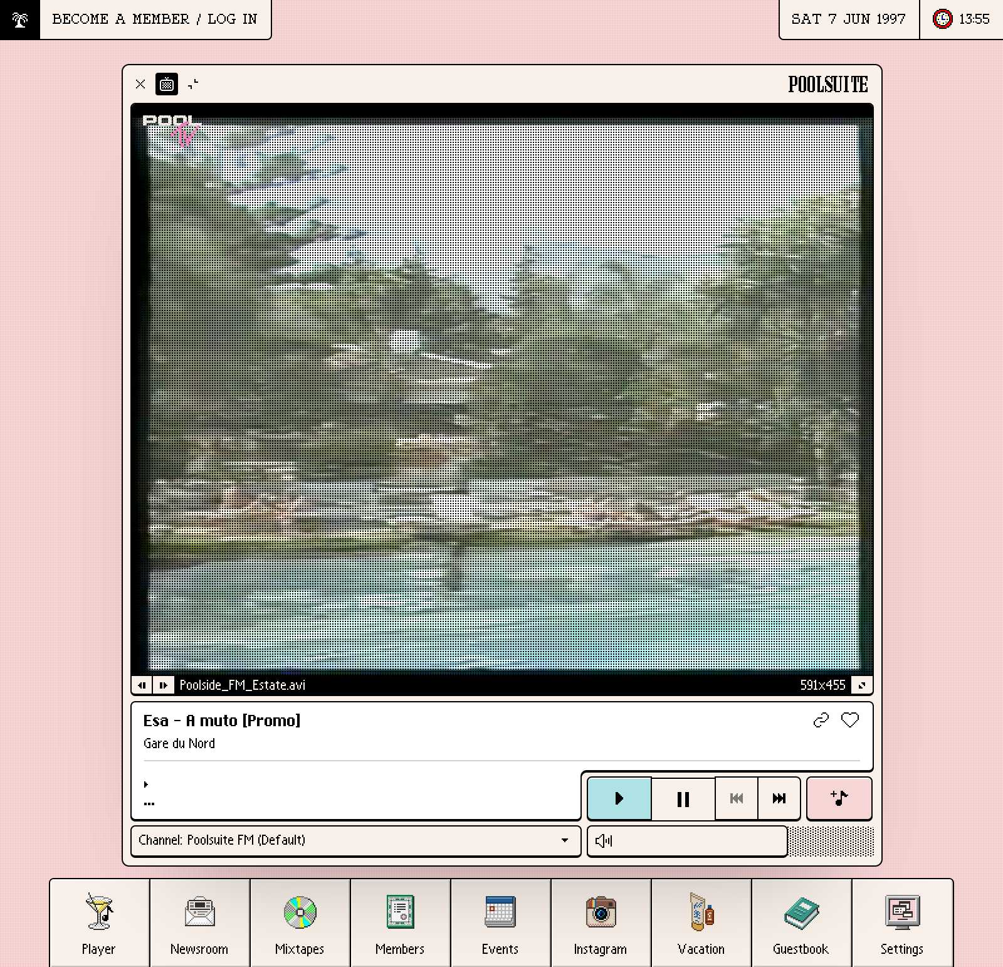Click the palm tree logo icon
This screenshot has height=967, width=1003.
[x=20, y=19]
